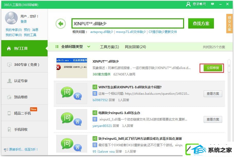Click the 缺少xinput1_3dll,试了好几种方法 title
The image size is (234, 157).
pos(140,139)
